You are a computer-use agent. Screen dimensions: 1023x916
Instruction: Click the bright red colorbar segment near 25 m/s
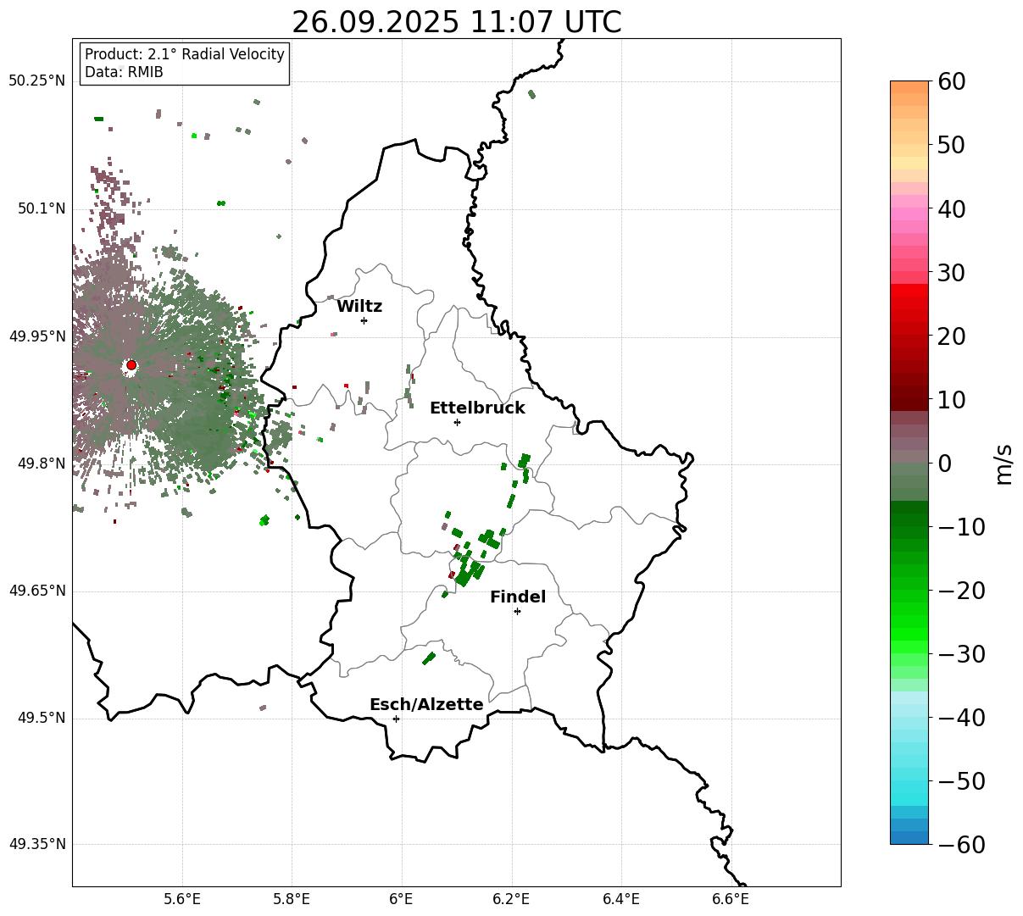(909, 303)
